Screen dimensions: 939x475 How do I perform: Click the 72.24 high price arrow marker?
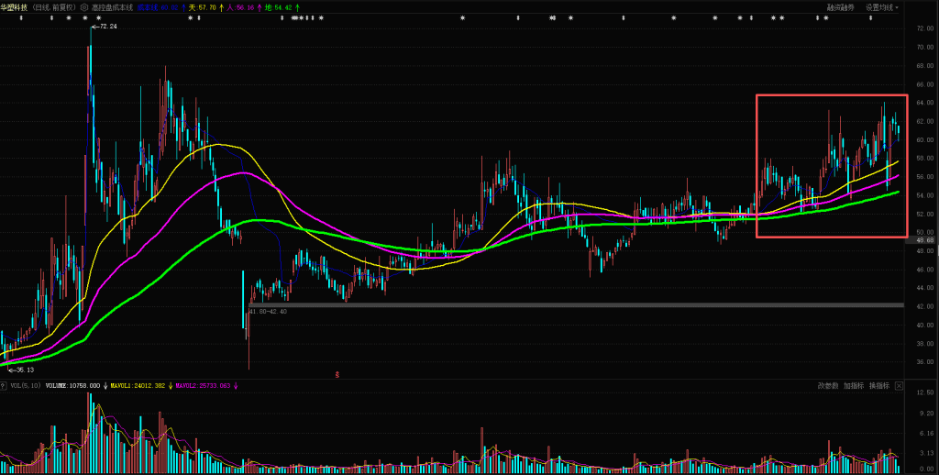point(105,27)
